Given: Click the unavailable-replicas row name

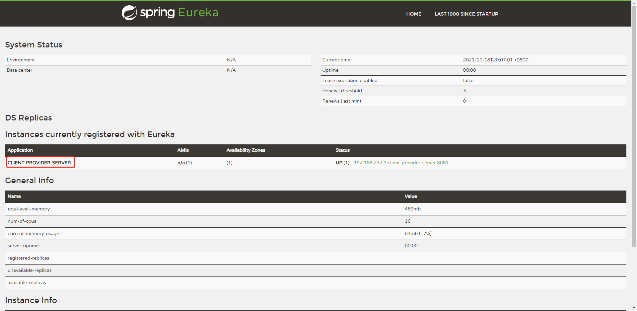Looking at the screenshot, I should [x=30, y=270].
